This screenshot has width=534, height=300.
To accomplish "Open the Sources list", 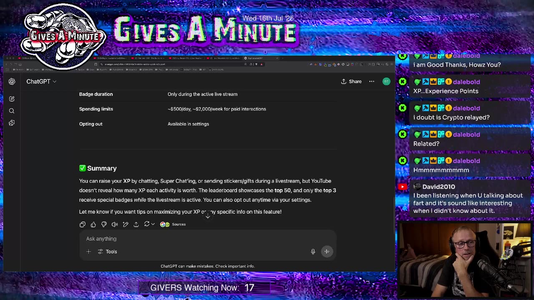I will [x=173, y=224].
